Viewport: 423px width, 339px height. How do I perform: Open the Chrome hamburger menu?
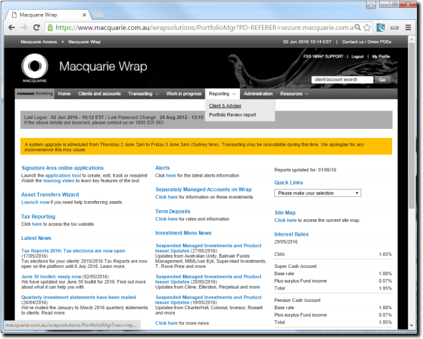pyautogui.click(x=408, y=27)
